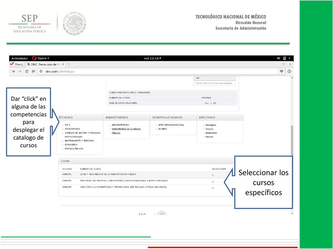Click the ID-CURSO column header
Viewport: 333px width, 249px height.
pos(67,169)
